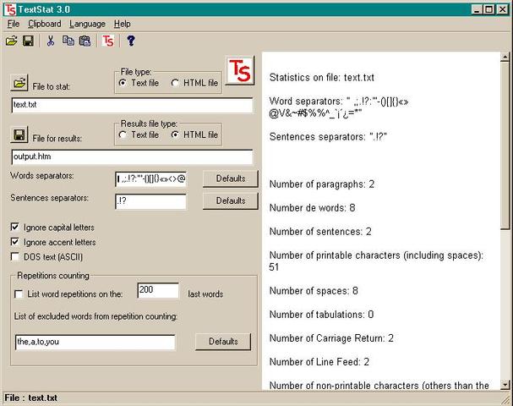Open the Clipboard menu
This screenshot has height=406, width=513.
pyautogui.click(x=45, y=24)
